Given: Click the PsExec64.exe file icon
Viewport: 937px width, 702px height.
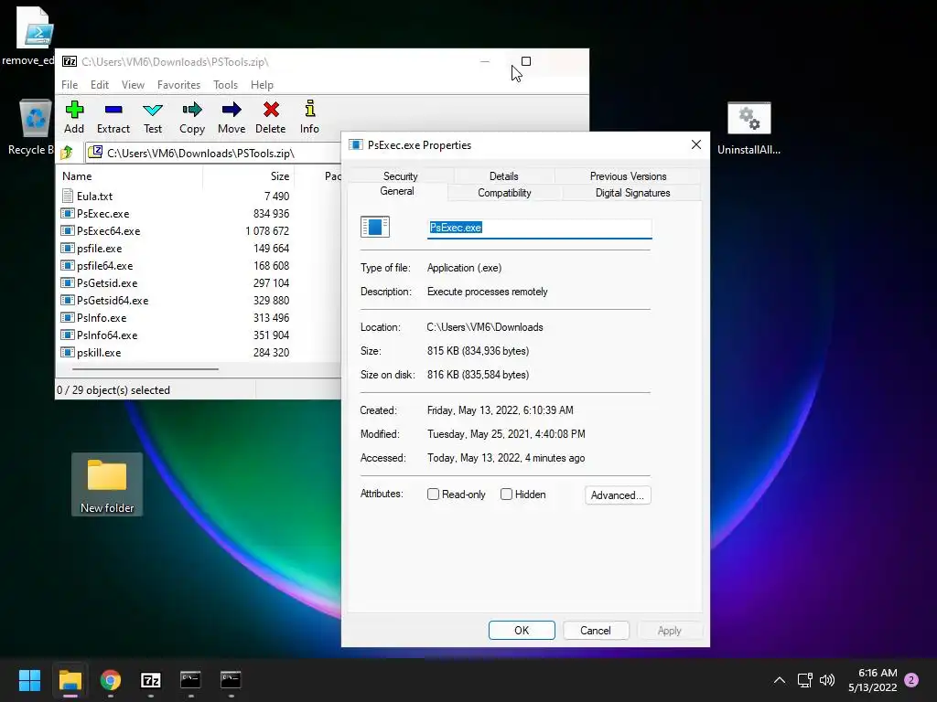Looking at the screenshot, I should coord(68,230).
